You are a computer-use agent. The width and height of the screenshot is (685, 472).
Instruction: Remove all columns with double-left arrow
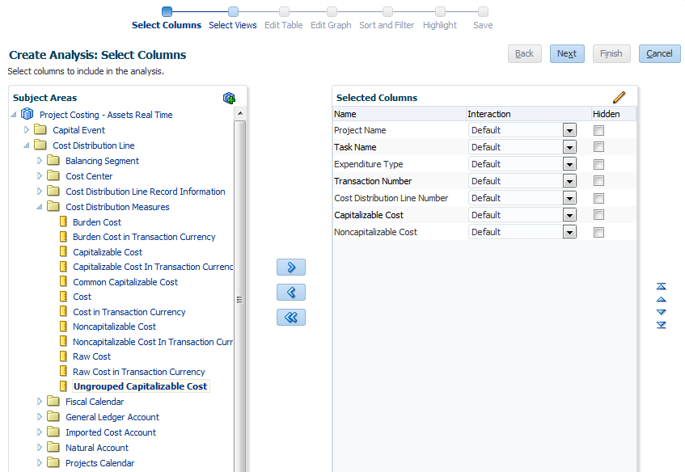tap(291, 318)
